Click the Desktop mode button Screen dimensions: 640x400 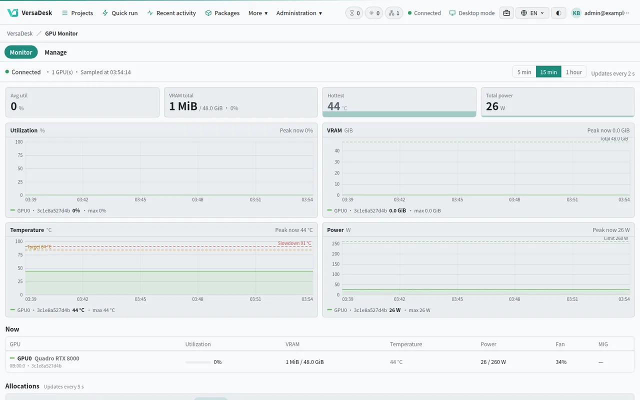472,13
